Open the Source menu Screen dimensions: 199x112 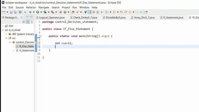(20, 7)
